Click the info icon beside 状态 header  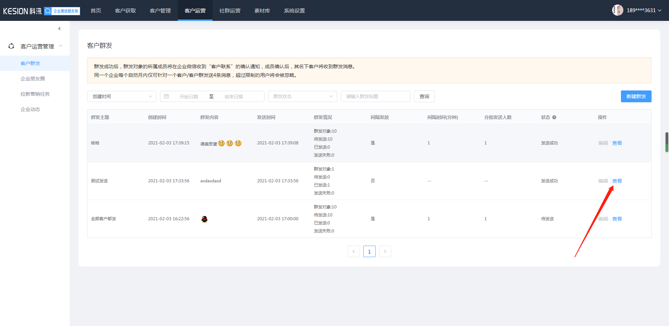point(554,117)
